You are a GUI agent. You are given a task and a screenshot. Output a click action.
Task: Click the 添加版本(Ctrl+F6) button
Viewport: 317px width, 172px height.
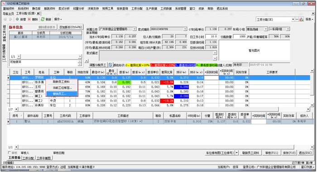[70, 27]
